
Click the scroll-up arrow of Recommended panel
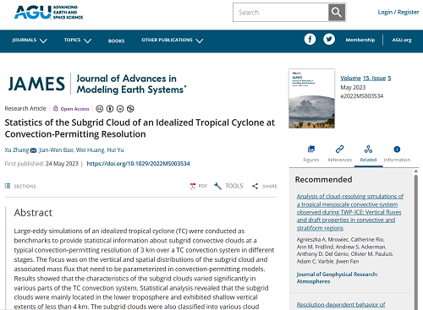[x=415, y=171]
